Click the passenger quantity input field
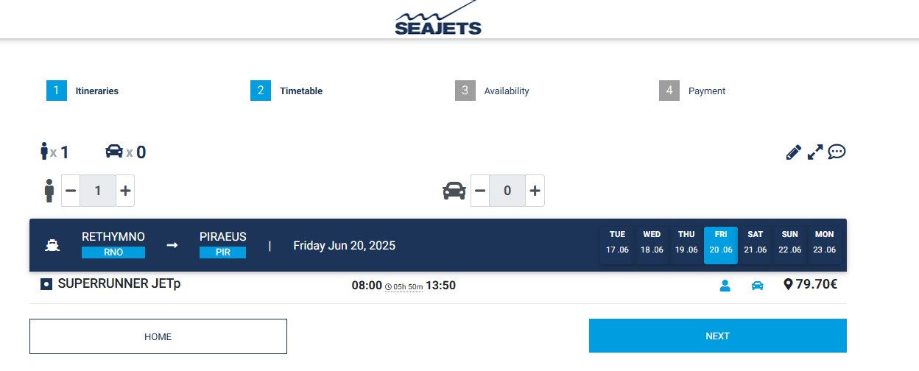The height and width of the screenshot is (371, 919). click(x=98, y=191)
